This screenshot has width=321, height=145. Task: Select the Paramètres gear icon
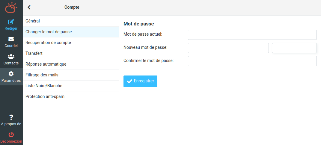click(11, 74)
